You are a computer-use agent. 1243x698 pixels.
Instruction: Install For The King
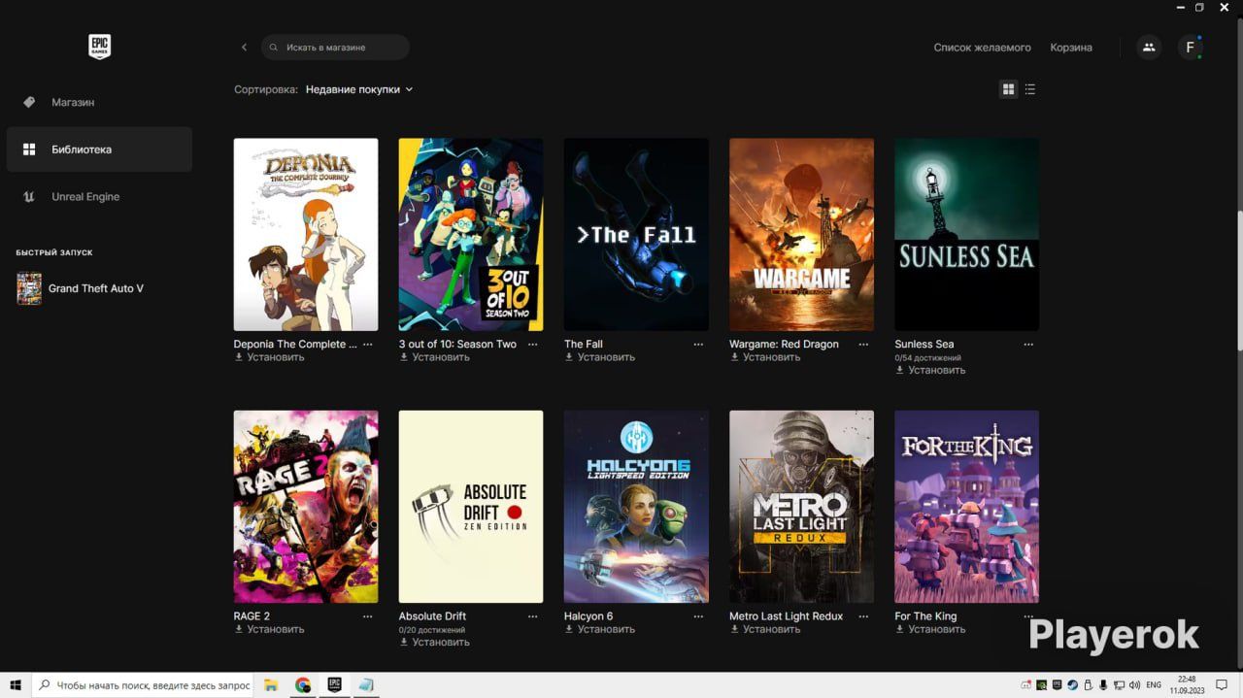tap(930, 629)
